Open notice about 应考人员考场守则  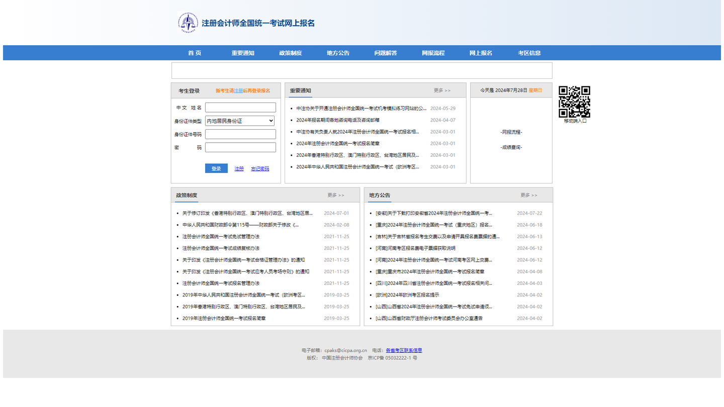click(x=246, y=271)
